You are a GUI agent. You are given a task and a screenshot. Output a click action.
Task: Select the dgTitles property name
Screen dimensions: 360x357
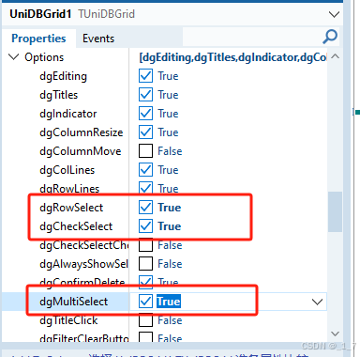click(58, 95)
